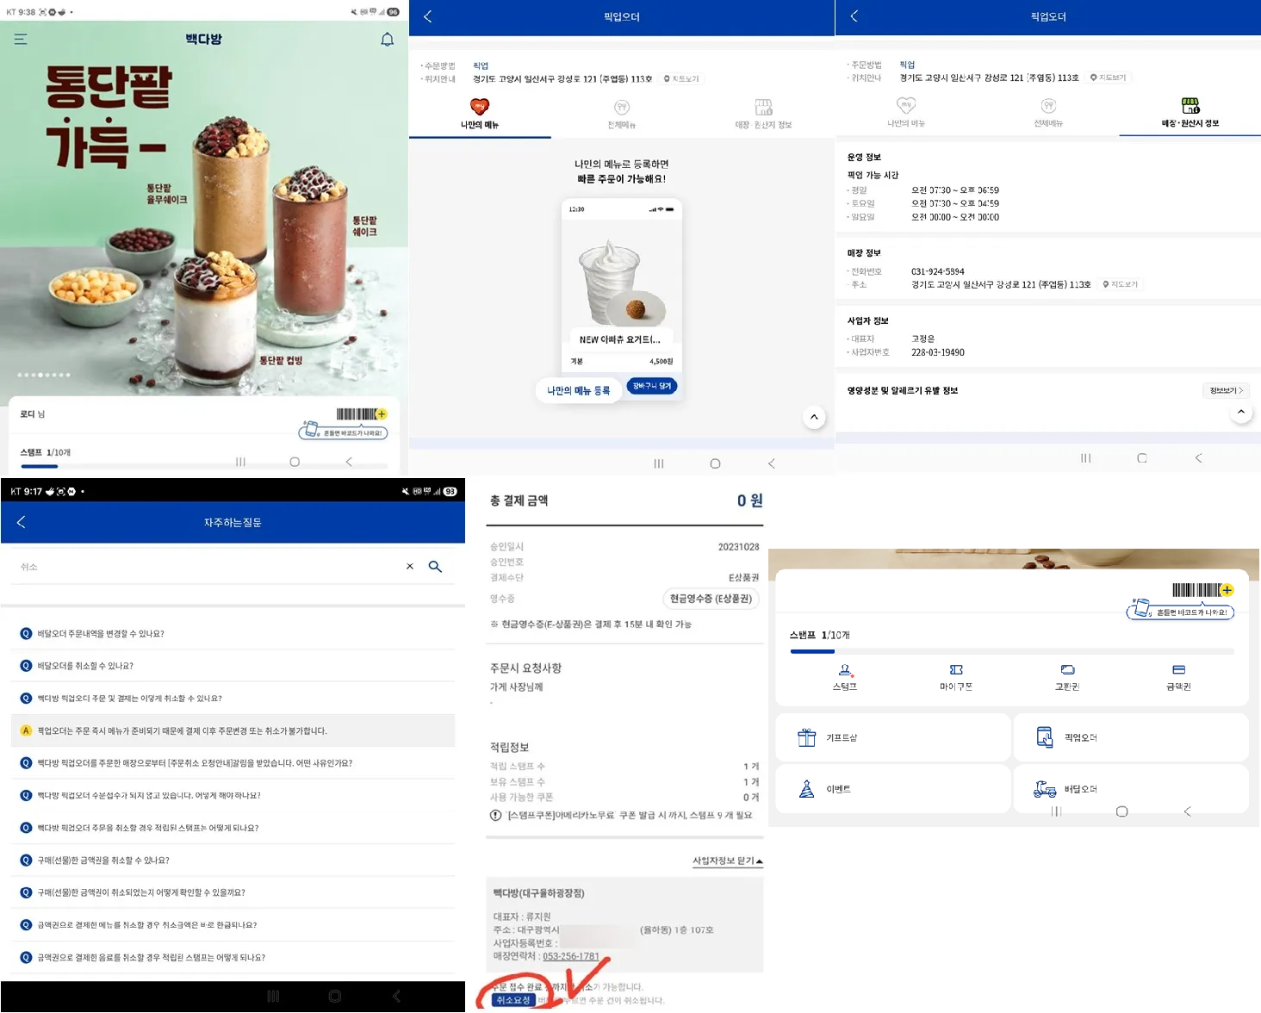
Task: Tap the shake-for-barcode bubble above 마이쿠폰 row
Action: coord(1181,611)
